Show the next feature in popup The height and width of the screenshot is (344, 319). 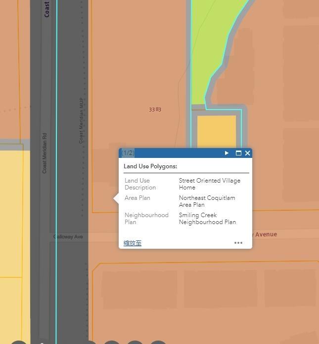point(227,153)
